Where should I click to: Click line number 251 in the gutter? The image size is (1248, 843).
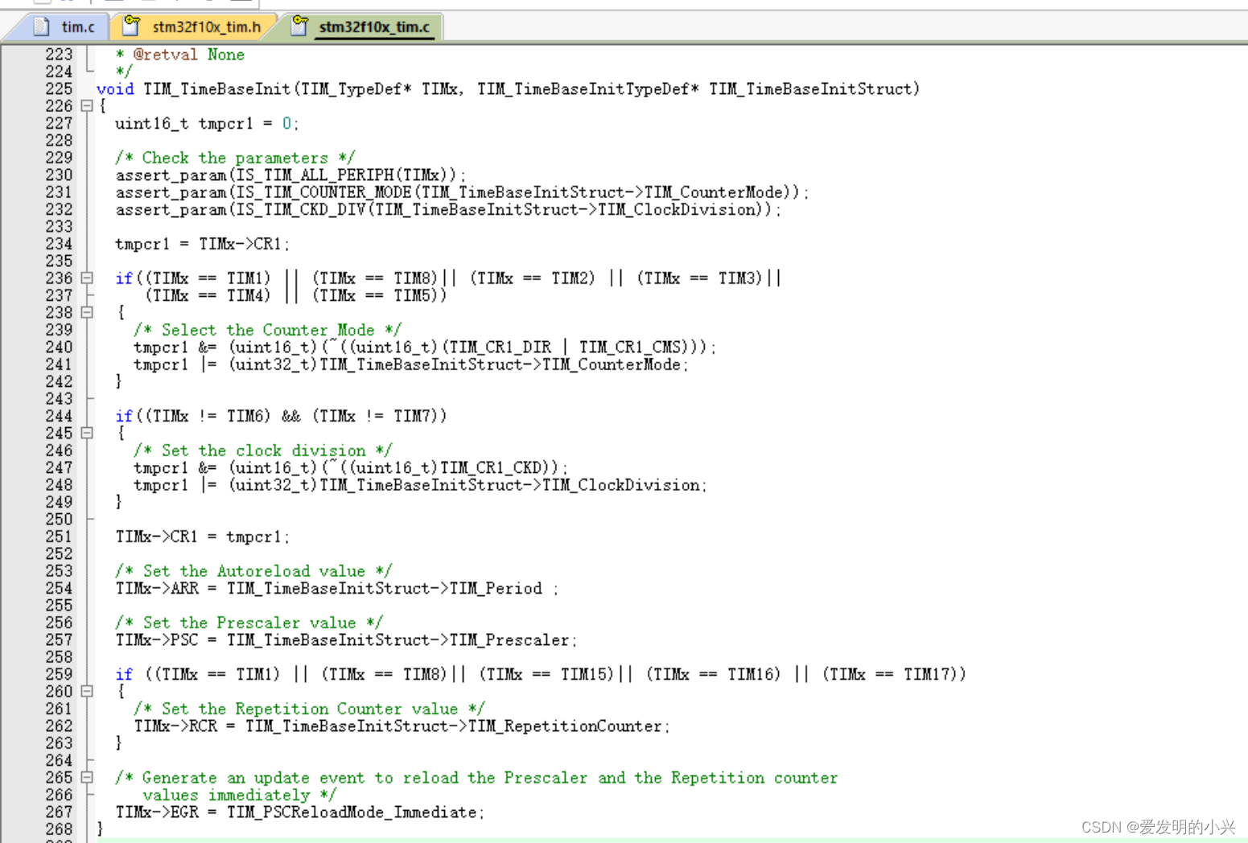[x=59, y=537]
